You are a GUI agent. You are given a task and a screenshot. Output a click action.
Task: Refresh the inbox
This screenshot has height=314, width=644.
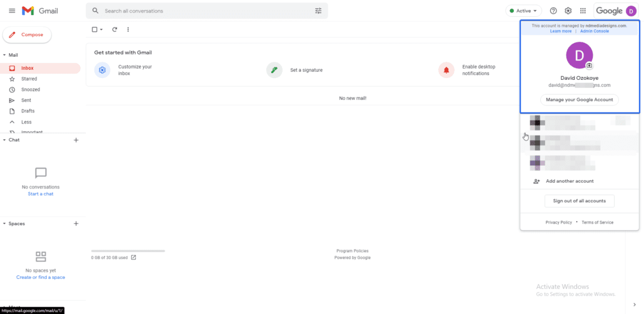pos(114,29)
